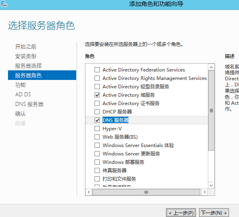Select DHCP 服务器 role text

[x=117, y=112]
